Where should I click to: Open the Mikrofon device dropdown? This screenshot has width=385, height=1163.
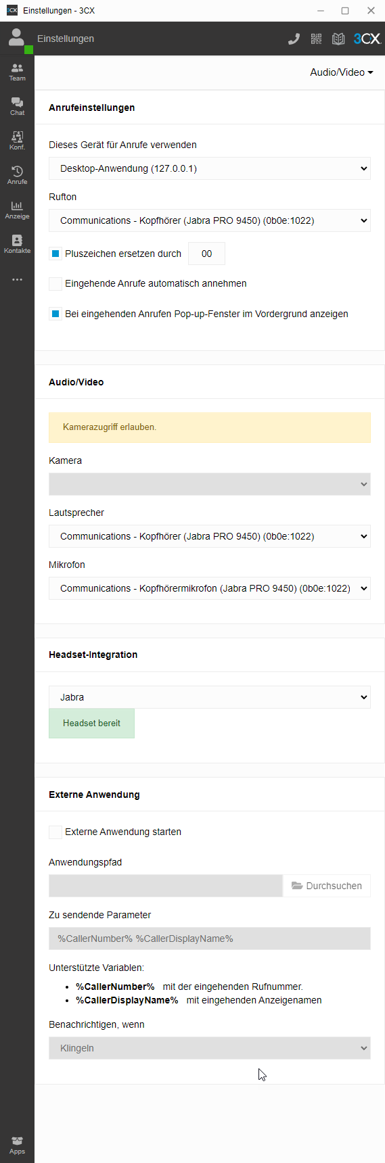[x=210, y=588]
